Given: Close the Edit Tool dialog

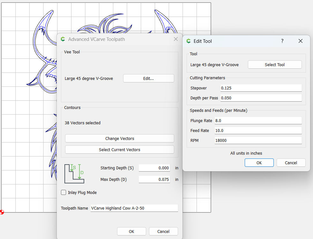Looking at the screenshot, I should click(301, 41).
